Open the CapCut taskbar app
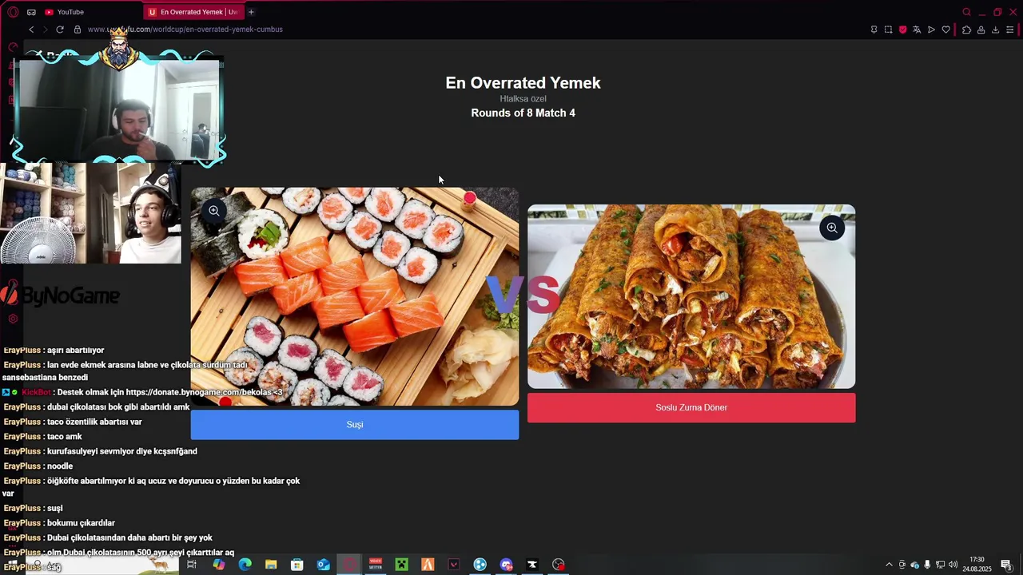The height and width of the screenshot is (575, 1023). [x=532, y=565]
